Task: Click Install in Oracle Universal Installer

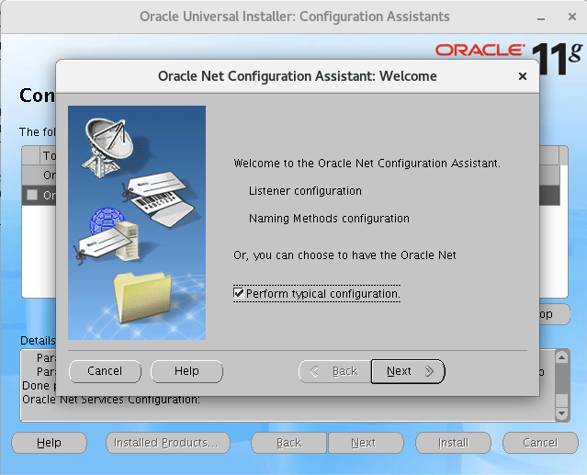Action: click(x=454, y=443)
